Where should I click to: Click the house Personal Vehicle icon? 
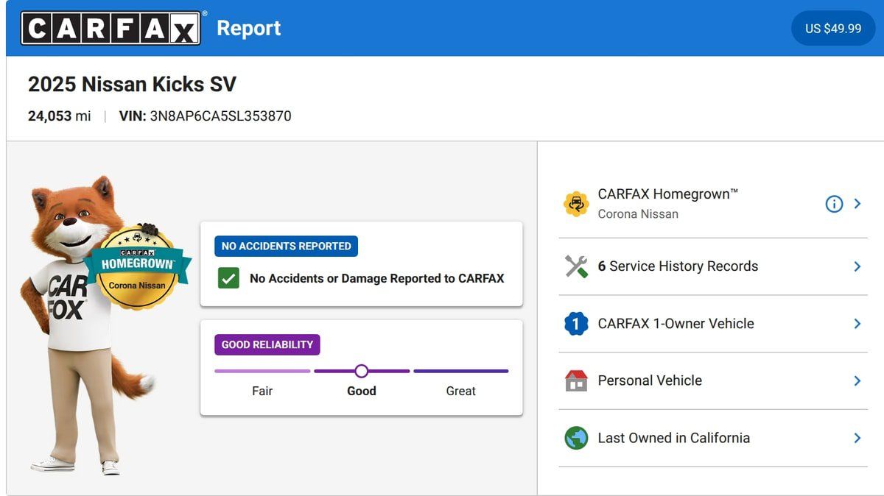point(576,380)
